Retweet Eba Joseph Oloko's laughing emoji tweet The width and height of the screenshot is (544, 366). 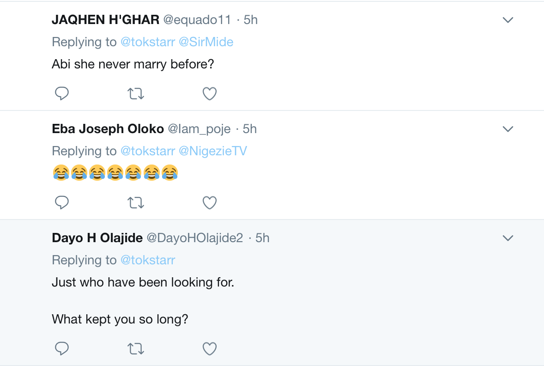(136, 203)
